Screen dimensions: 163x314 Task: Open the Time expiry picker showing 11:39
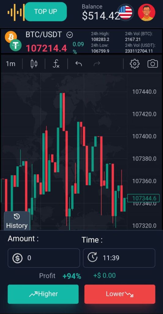[x=119, y=258]
